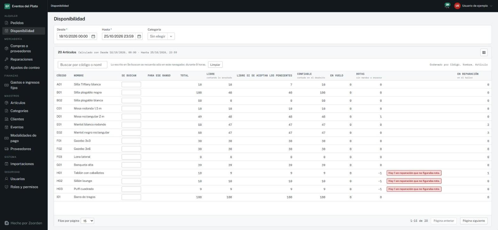
Task: Click the Clientes building icon
Action: 7,119
